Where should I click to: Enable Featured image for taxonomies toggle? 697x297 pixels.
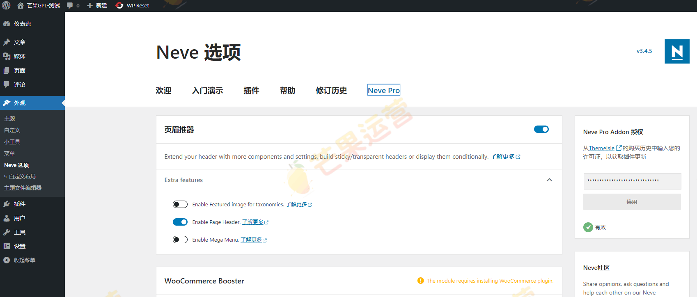[x=180, y=204]
